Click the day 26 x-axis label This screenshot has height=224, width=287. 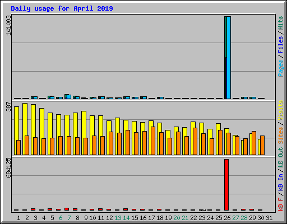[x=227, y=218]
